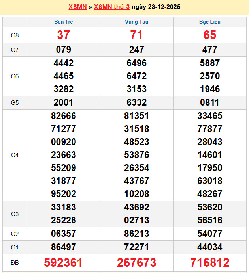The image size is (249, 273).
Task: Click G5 number 0811
Action: tap(209, 102)
